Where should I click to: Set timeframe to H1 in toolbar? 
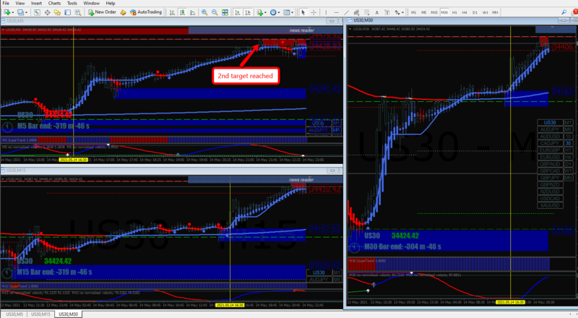tap(454, 12)
